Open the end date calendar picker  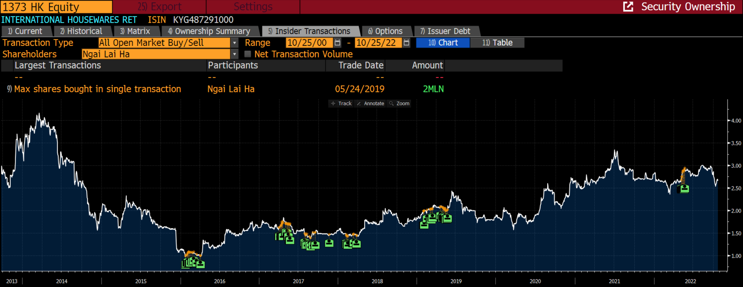pyautogui.click(x=406, y=43)
